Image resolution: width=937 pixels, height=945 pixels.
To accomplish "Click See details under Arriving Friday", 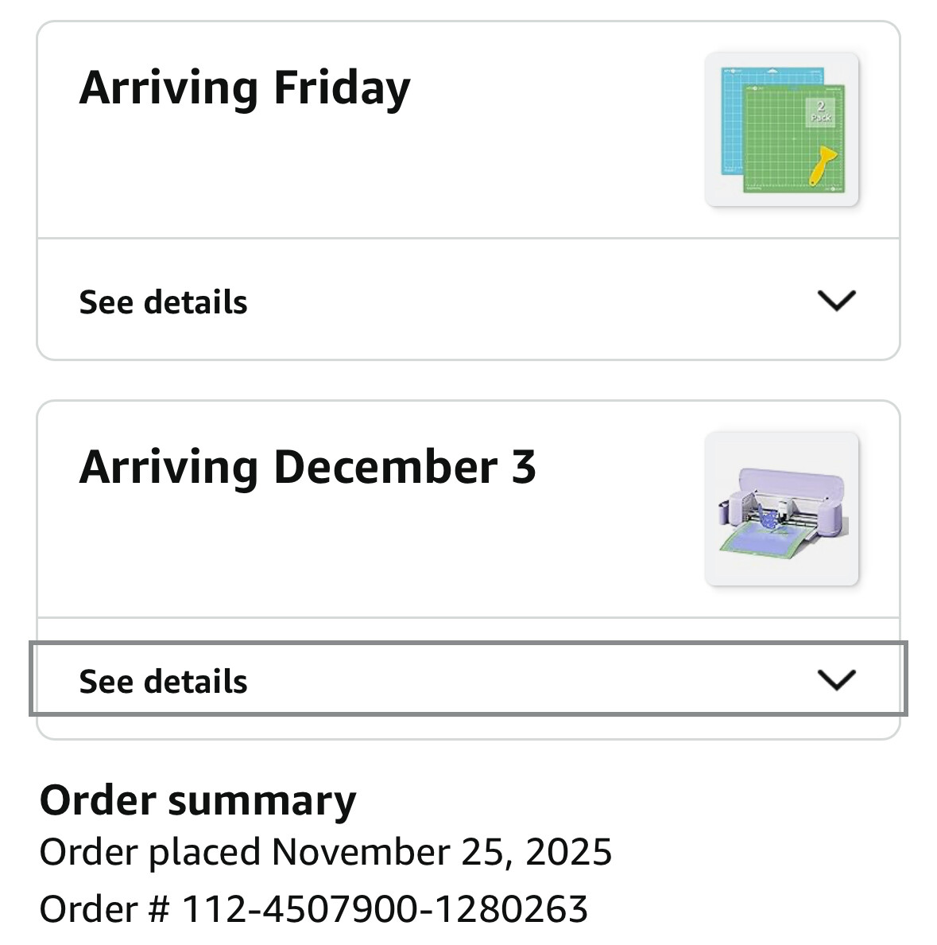I will pos(163,302).
